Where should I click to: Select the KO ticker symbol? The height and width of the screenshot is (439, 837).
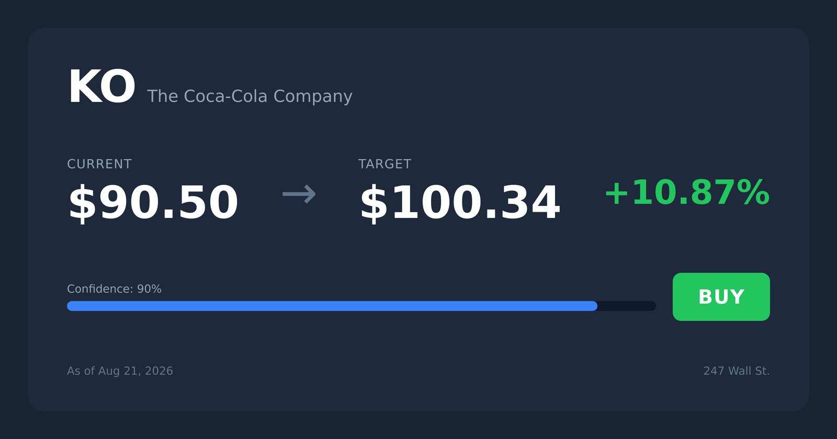[x=101, y=87]
